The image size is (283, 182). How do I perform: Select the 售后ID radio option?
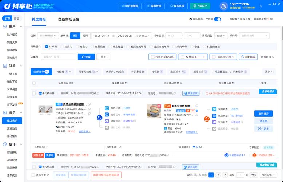pyautogui.click(x=62, y=47)
